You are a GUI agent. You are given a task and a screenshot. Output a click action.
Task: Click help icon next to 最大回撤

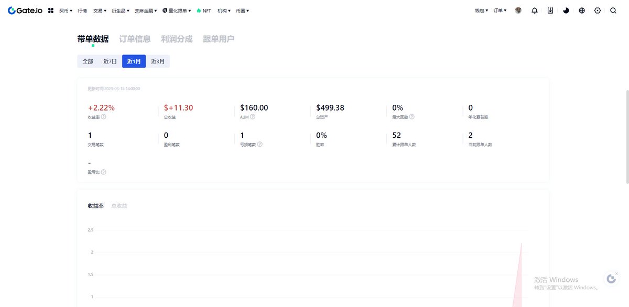(x=411, y=117)
